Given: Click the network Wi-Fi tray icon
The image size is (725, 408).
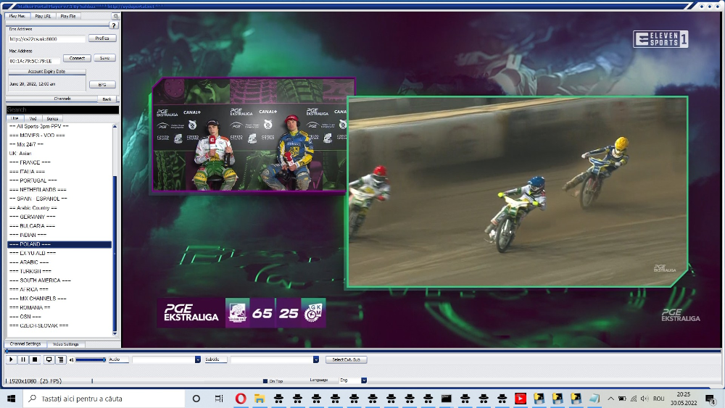Looking at the screenshot, I should (634, 399).
